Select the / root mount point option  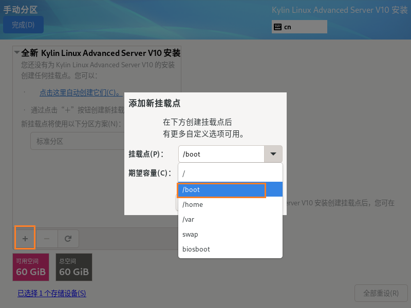(230, 174)
